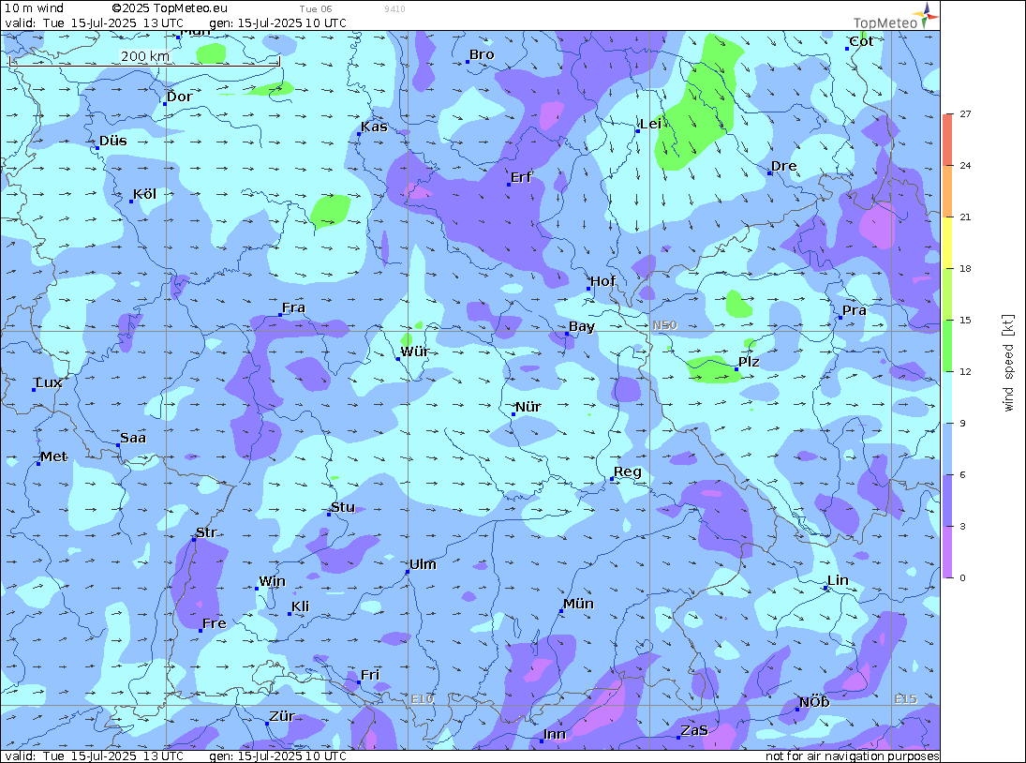Select the Win city label

273,582
